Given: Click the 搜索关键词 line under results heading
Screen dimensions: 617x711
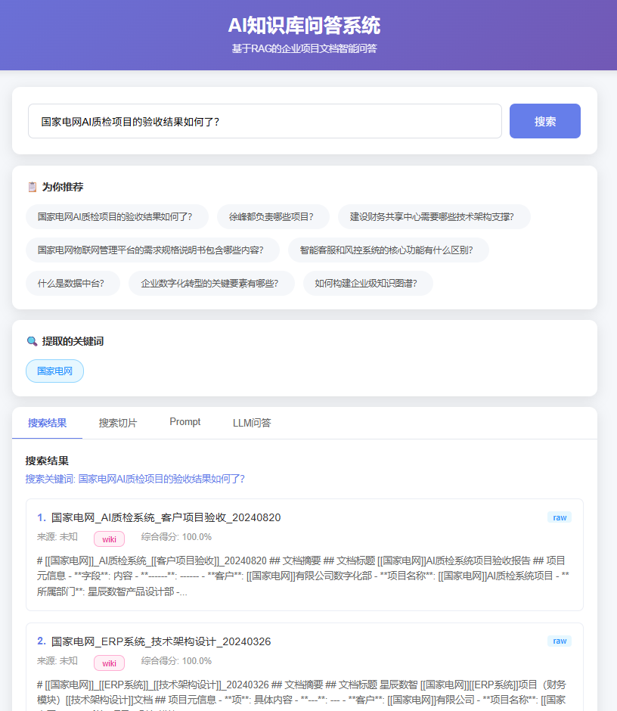Looking at the screenshot, I should pyautogui.click(x=135, y=479).
